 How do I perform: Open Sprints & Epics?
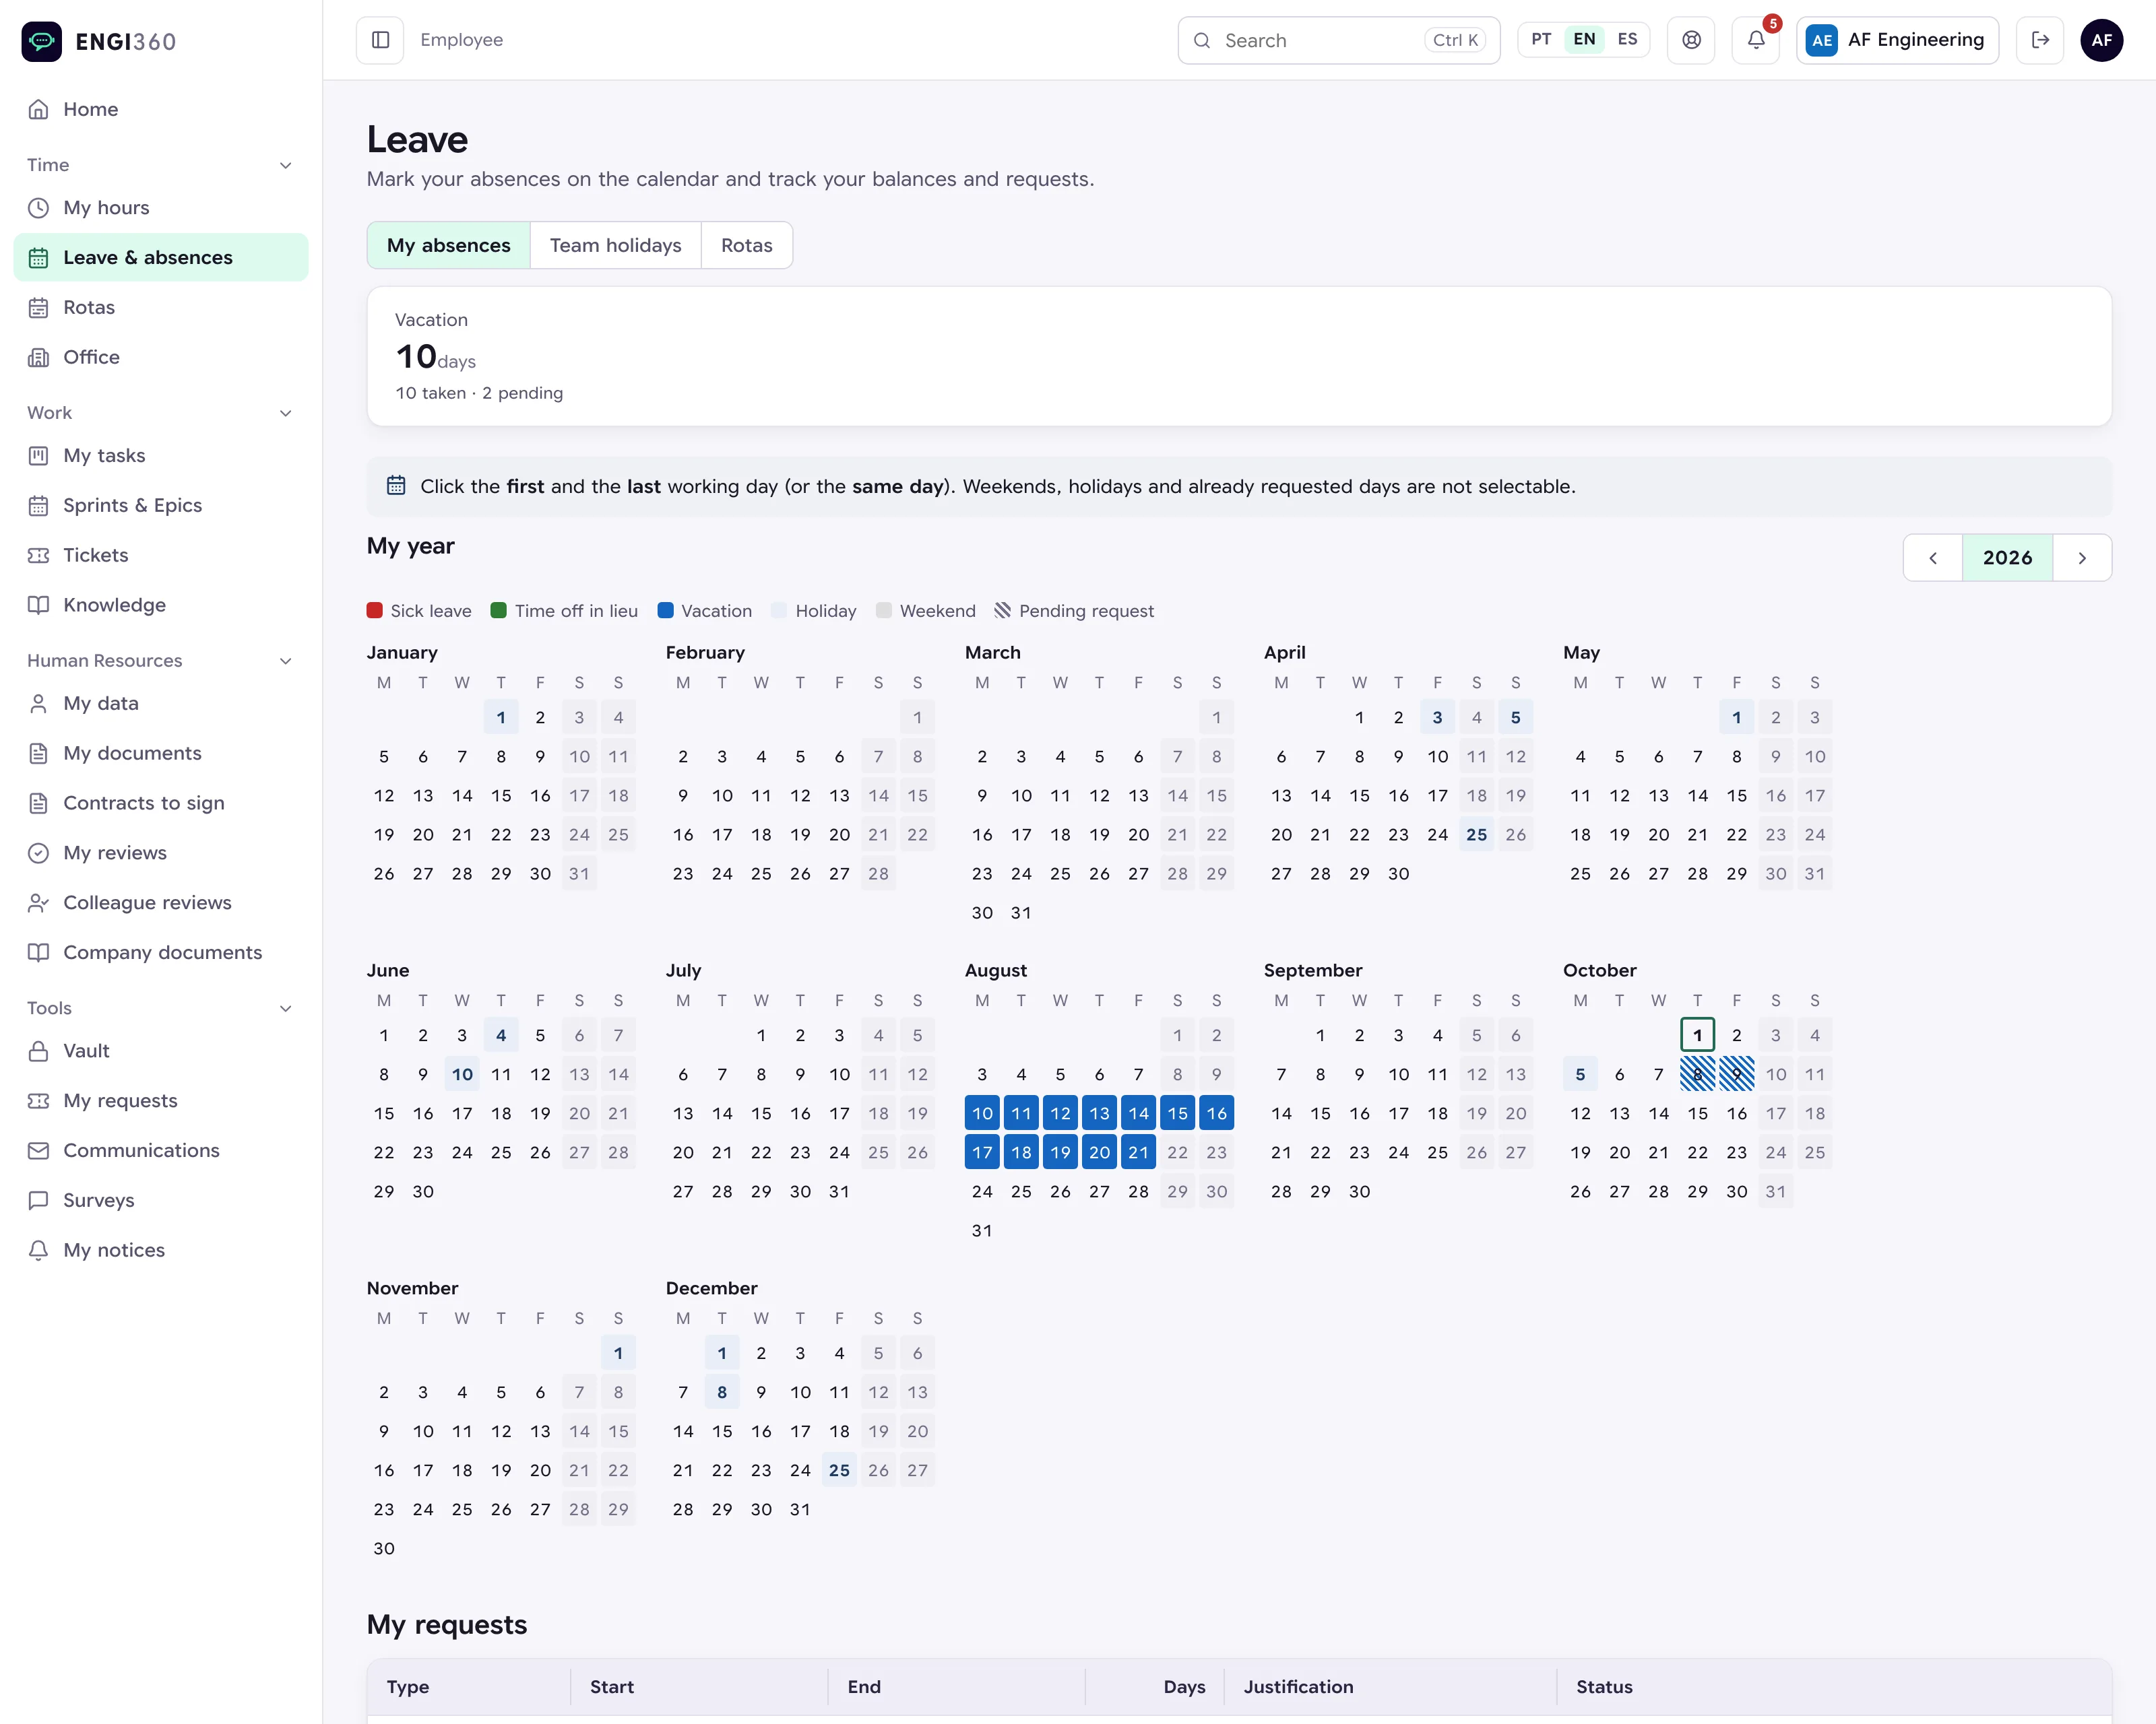tap(161, 506)
